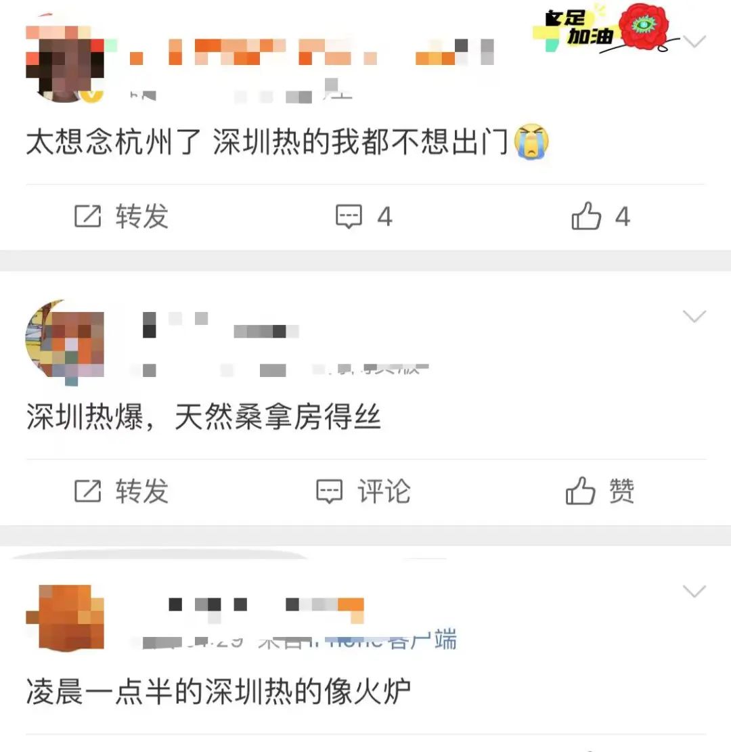Image resolution: width=731 pixels, height=752 pixels.
Task: Tap the repost icon on the sauna post
Action: click(x=88, y=491)
